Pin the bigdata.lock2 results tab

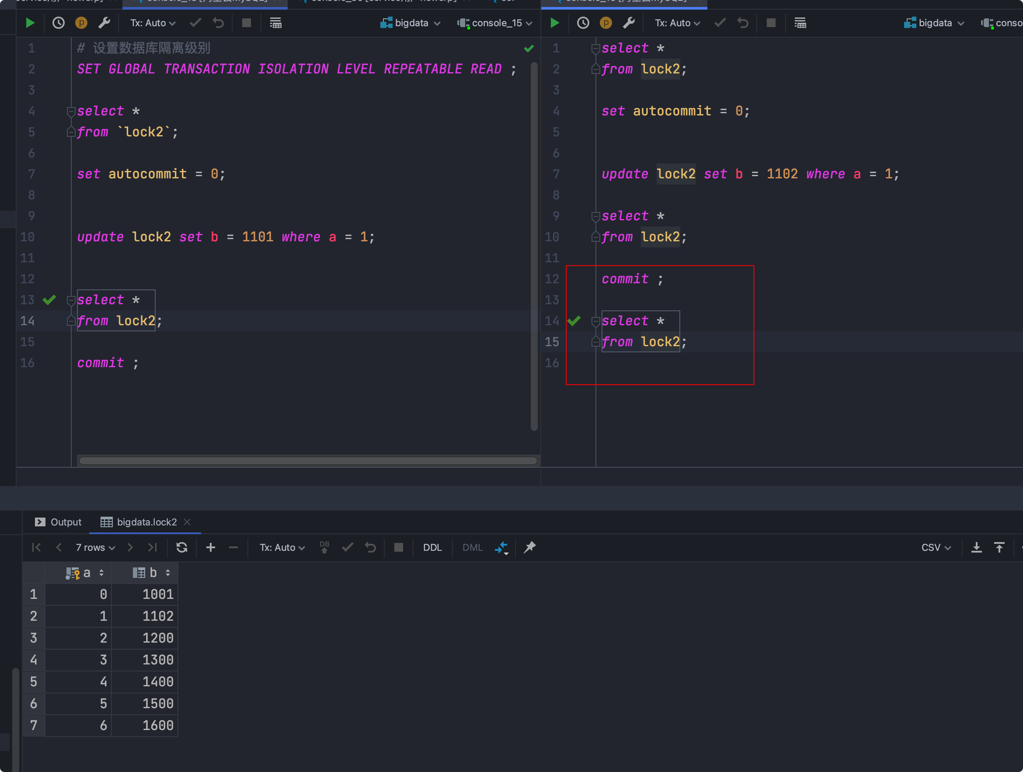tap(529, 547)
